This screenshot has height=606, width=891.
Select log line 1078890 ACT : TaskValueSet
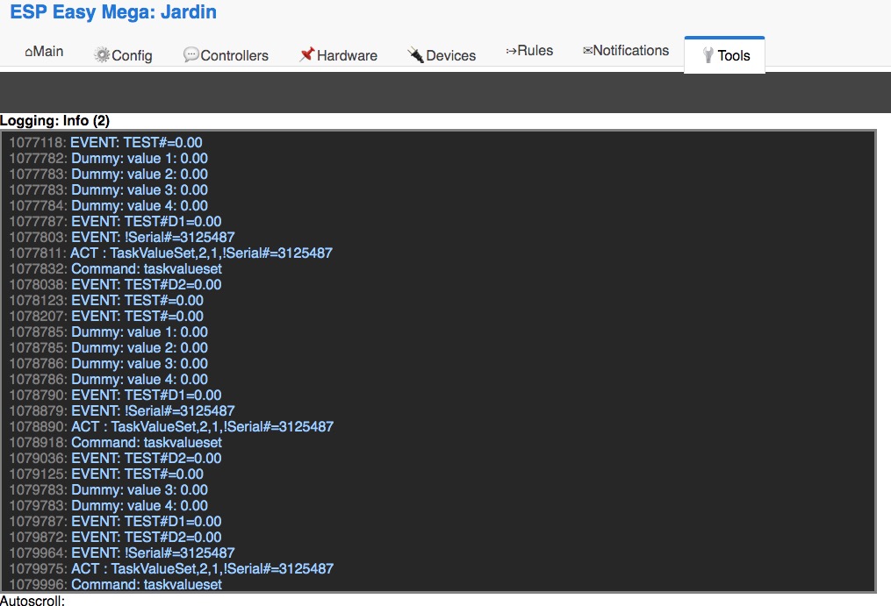coord(171,427)
